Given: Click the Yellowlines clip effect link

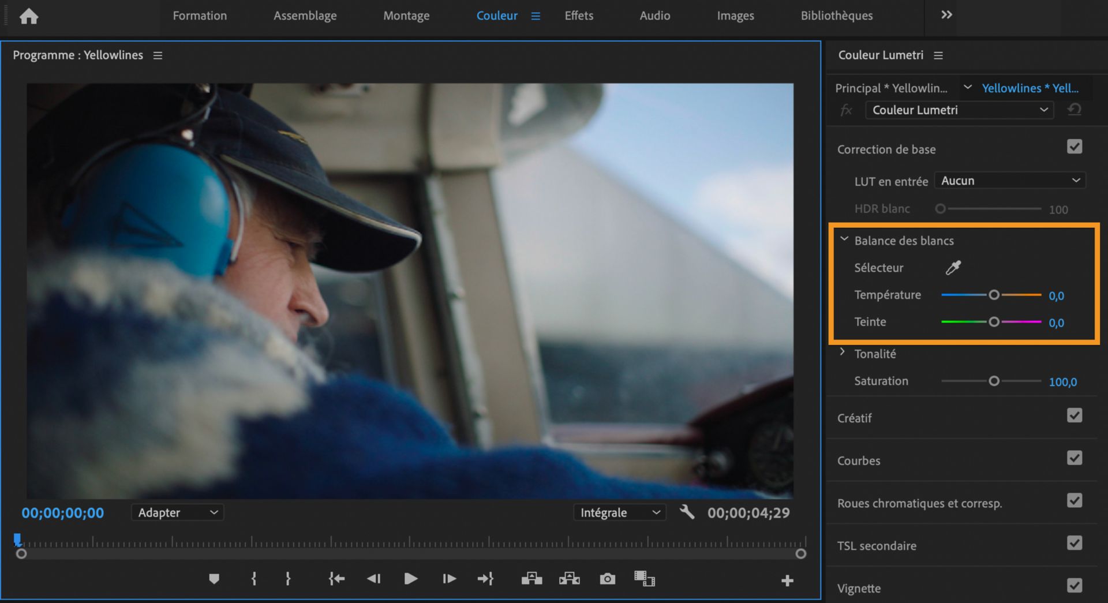Looking at the screenshot, I should tap(1030, 88).
